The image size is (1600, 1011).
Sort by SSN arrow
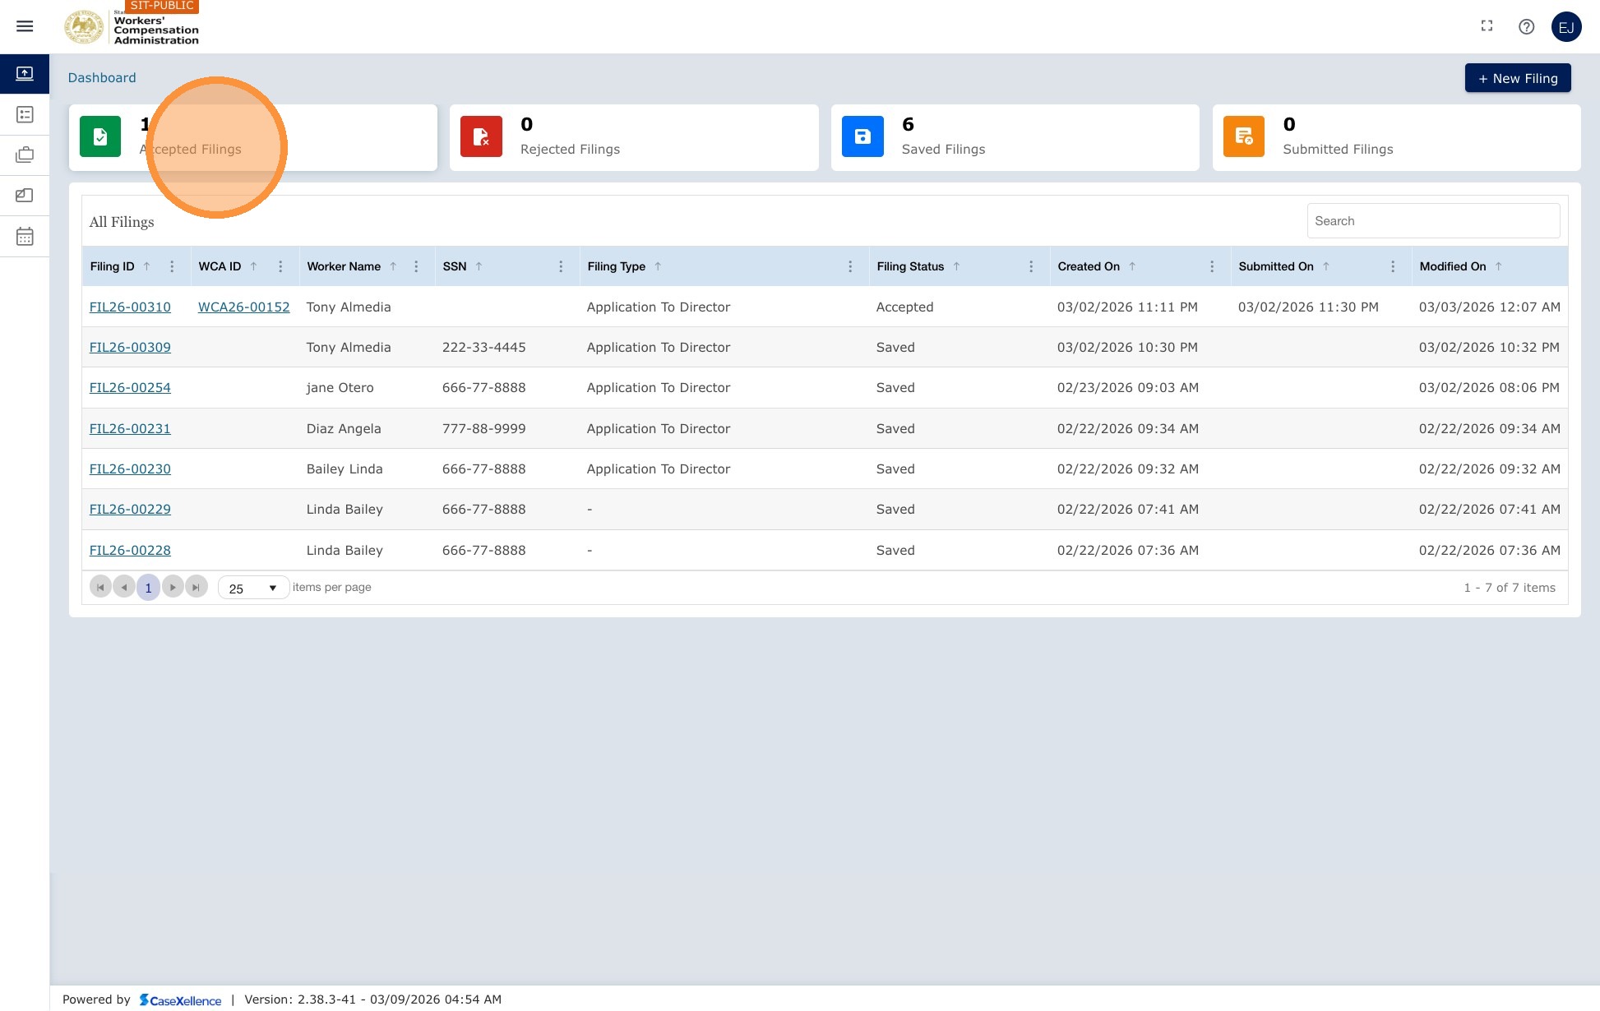pyautogui.click(x=479, y=266)
